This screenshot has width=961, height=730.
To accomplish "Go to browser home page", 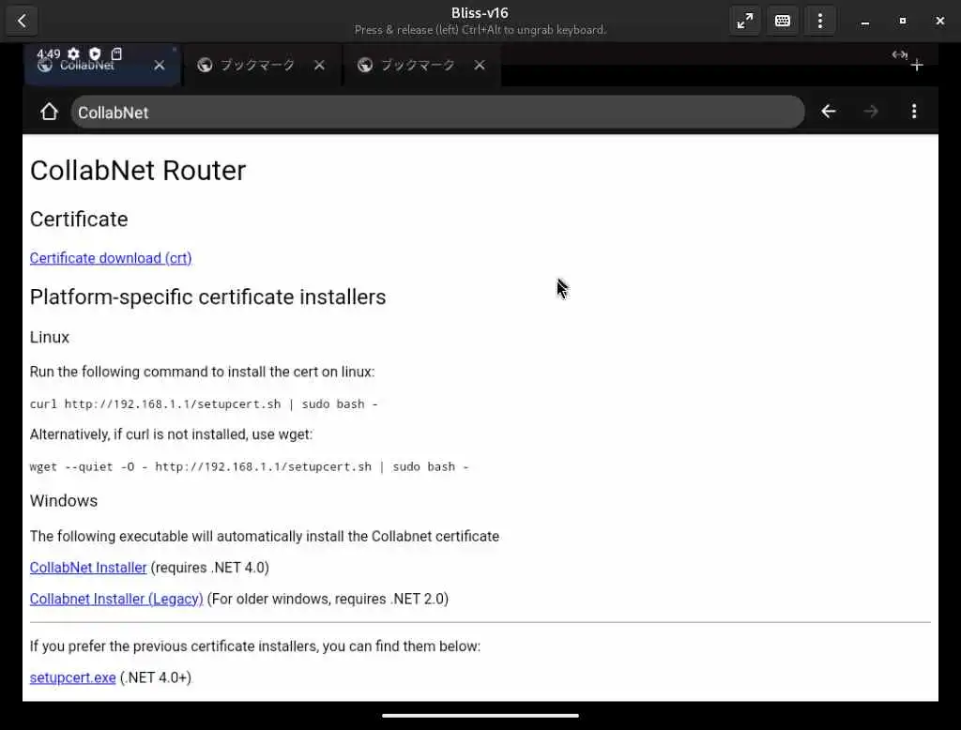I will pyautogui.click(x=49, y=112).
